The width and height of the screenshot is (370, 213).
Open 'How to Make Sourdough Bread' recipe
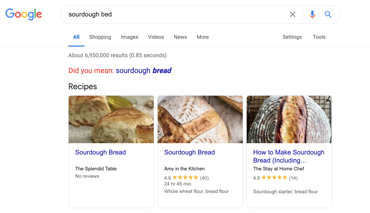[288, 156]
